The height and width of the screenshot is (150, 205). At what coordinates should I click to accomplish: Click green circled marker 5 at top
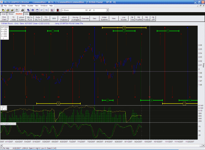(168, 31)
